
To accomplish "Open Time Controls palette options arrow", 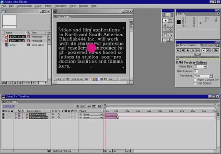I will pos(218,45).
